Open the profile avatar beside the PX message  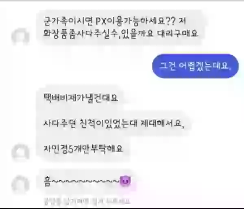click(x=20, y=37)
